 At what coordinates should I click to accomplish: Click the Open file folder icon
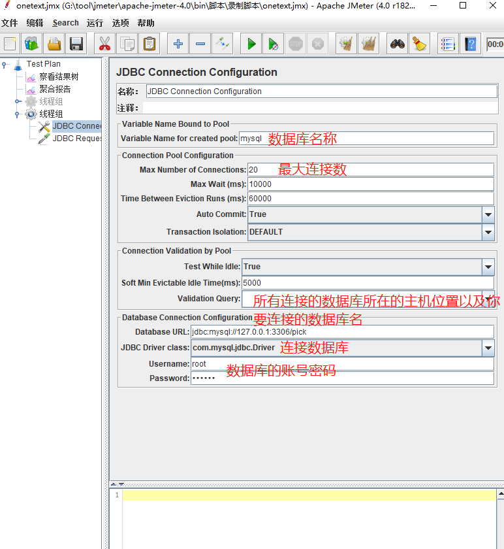(54, 44)
